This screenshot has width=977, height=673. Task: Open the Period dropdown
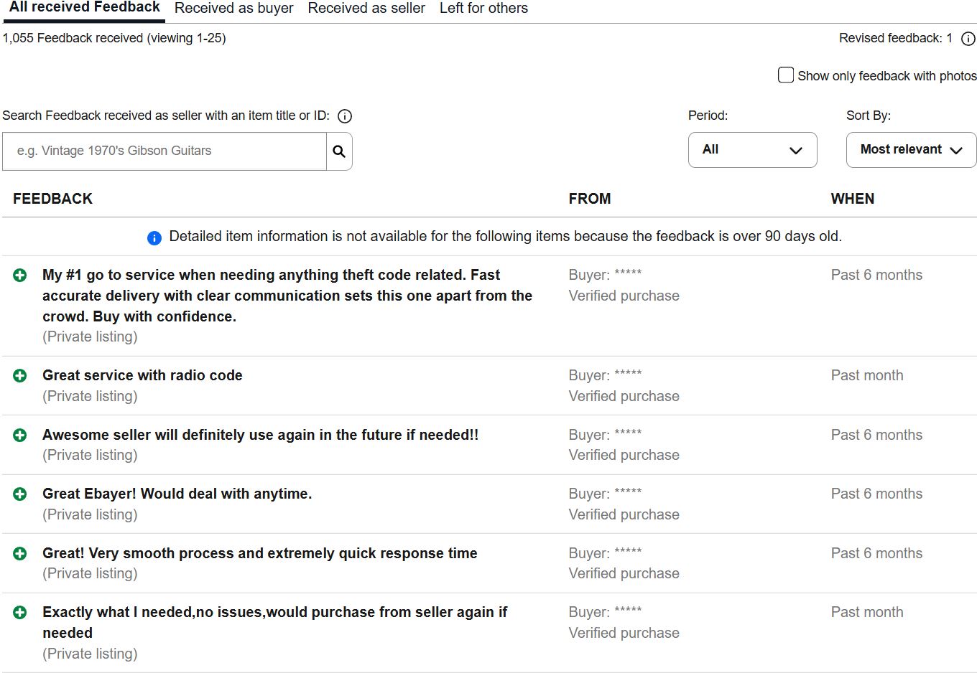click(752, 150)
